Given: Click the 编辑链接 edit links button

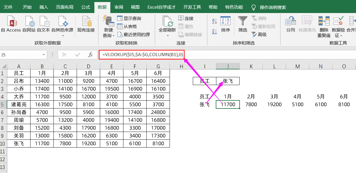Looking at the screenshot, I should pos(190,34).
